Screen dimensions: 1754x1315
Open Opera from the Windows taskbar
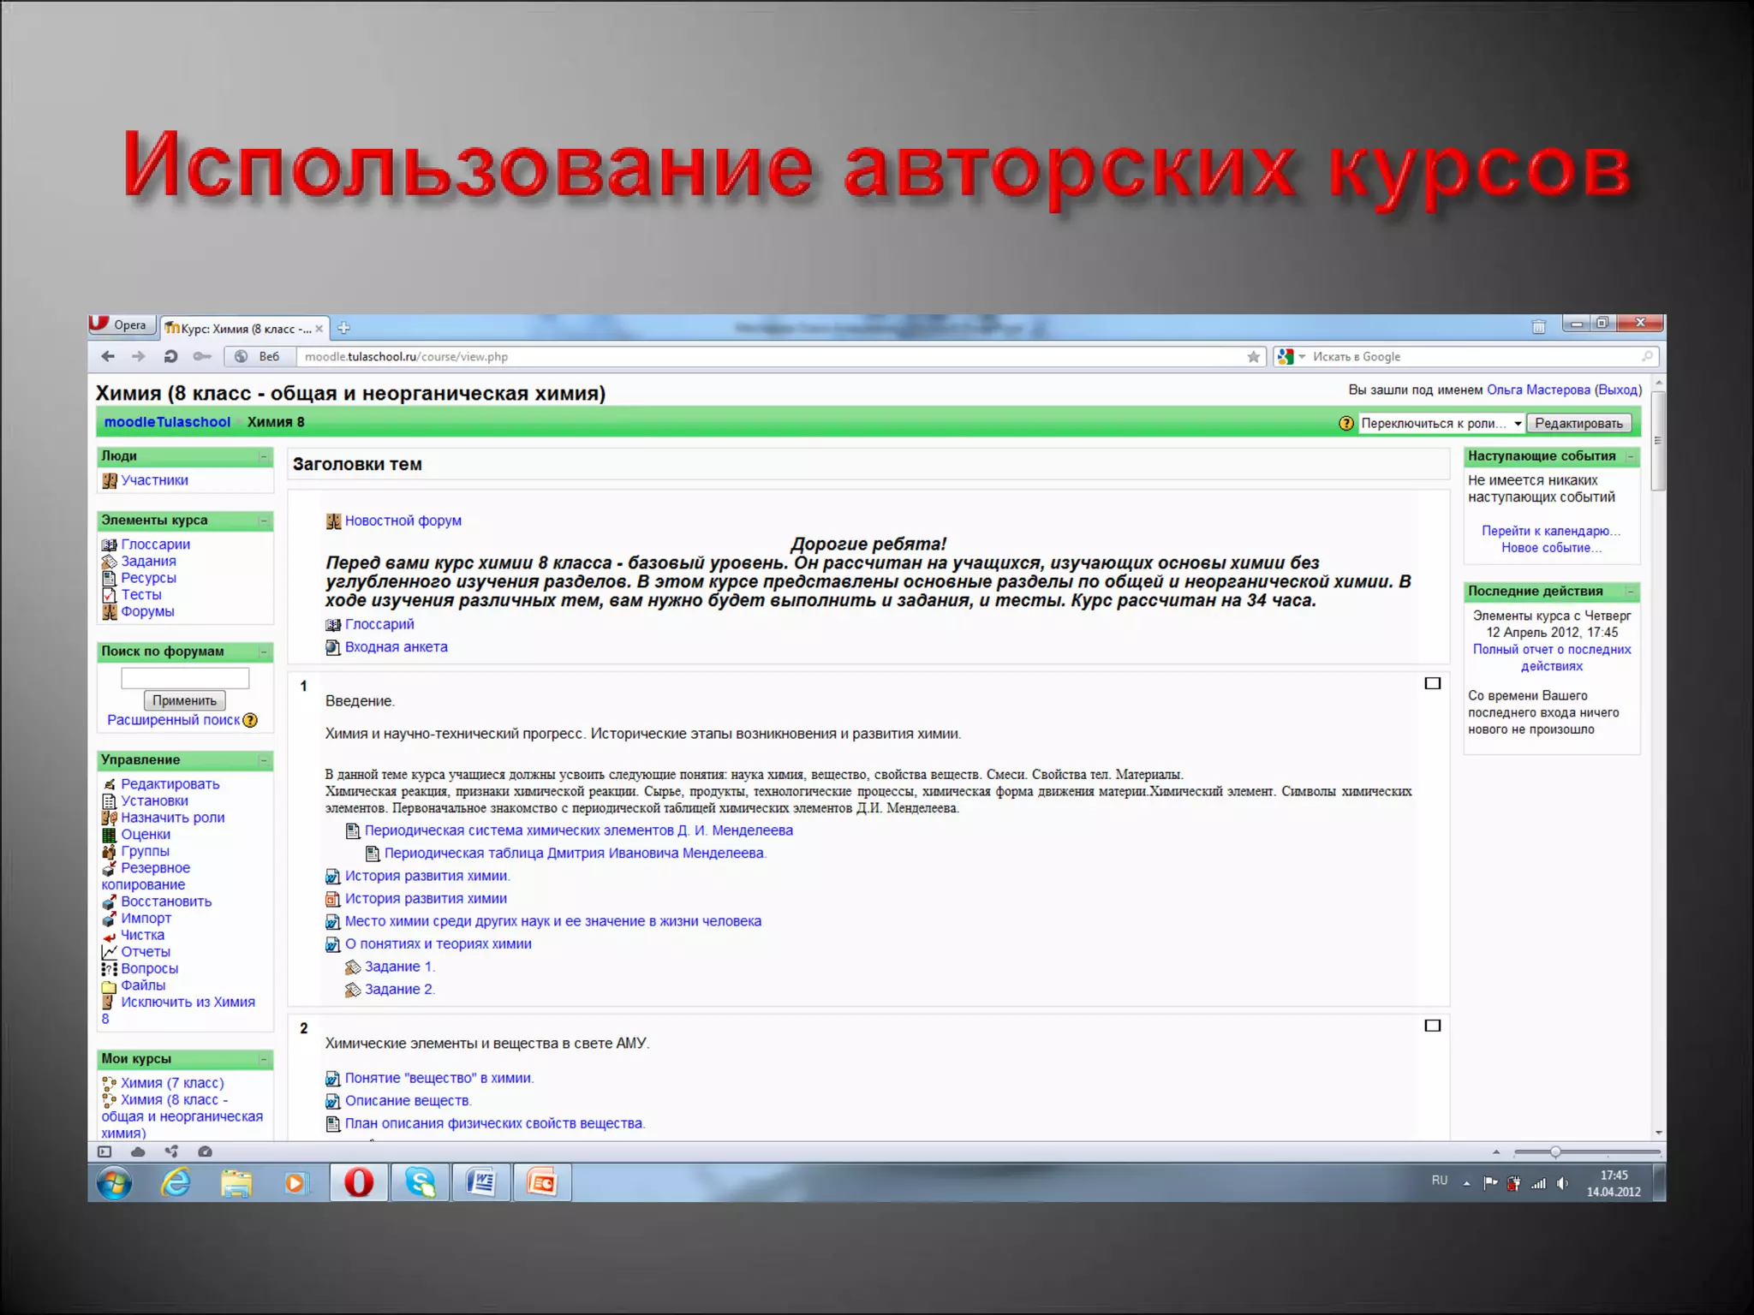pos(359,1183)
